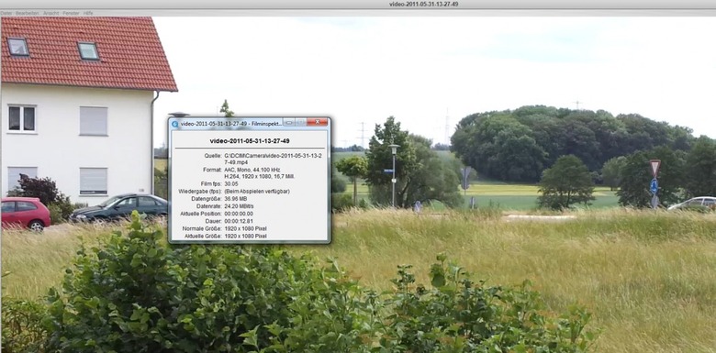Click the Quelle file path value
Image resolution: width=716 pixels, height=353 pixels.
pyautogui.click(x=273, y=159)
